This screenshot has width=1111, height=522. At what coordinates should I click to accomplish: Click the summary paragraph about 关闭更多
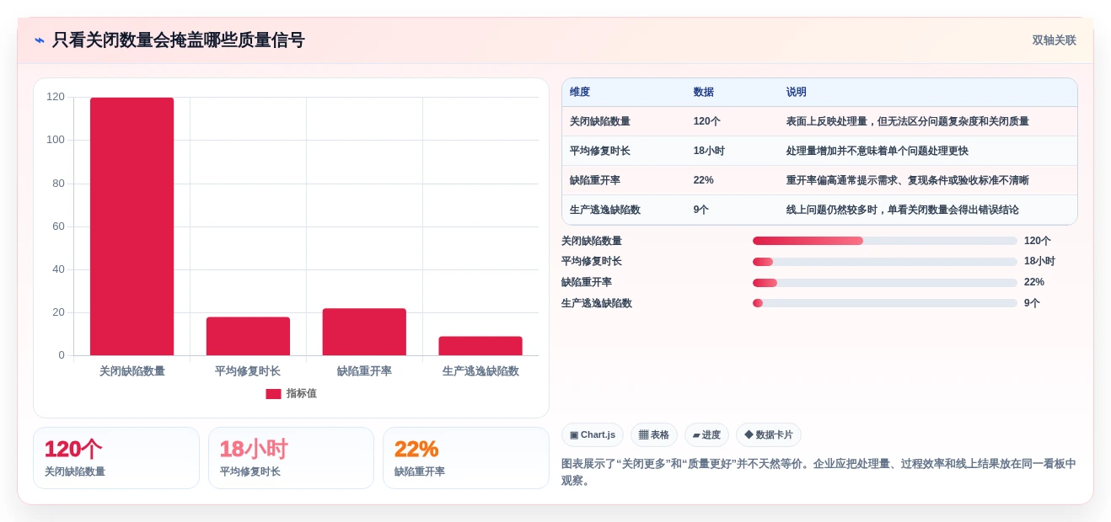pos(818,472)
